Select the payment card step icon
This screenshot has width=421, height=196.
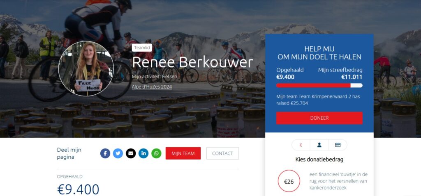point(338,145)
